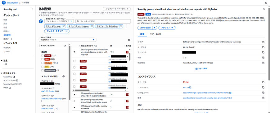
Task: Click the findings table horizontal scrollbar
Action: 82,90
